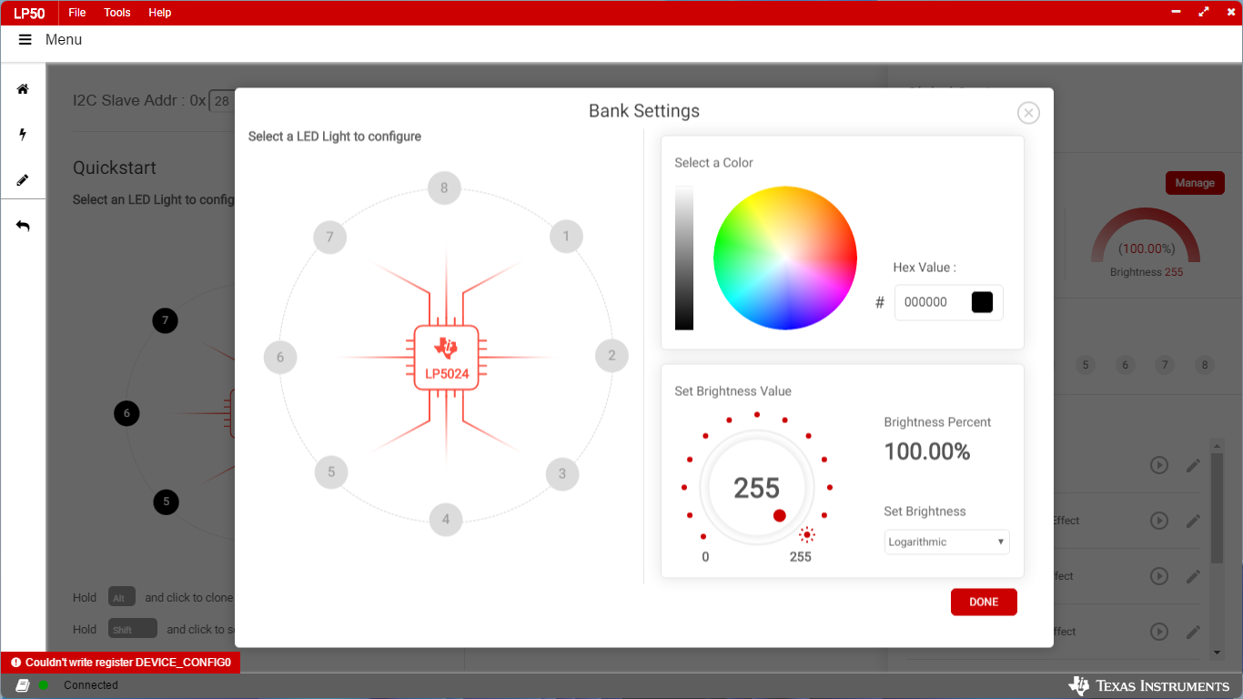Click the DONE button
Image resolution: width=1243 pixels, height=699 pixels.
tap(984, 603)
